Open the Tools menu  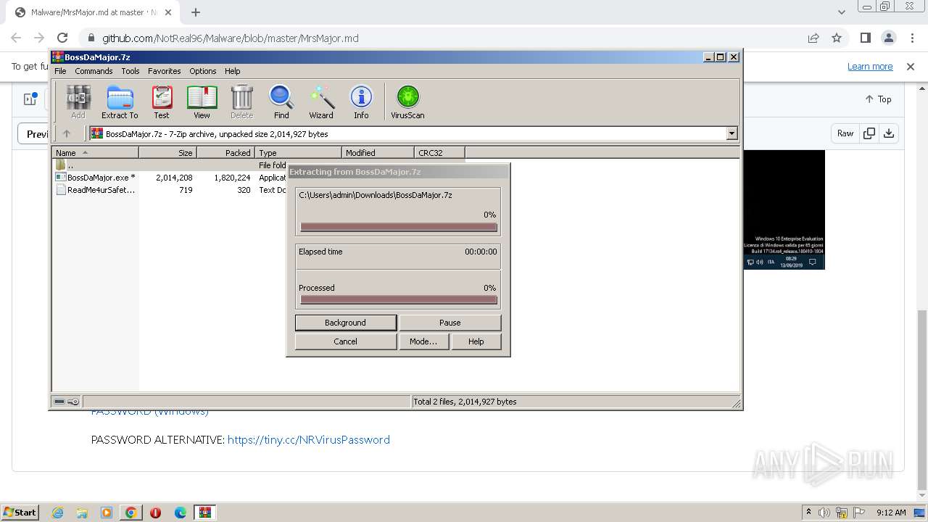point(130,71)
